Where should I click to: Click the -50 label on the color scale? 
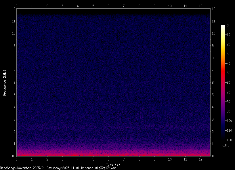(x=228, y=73)
